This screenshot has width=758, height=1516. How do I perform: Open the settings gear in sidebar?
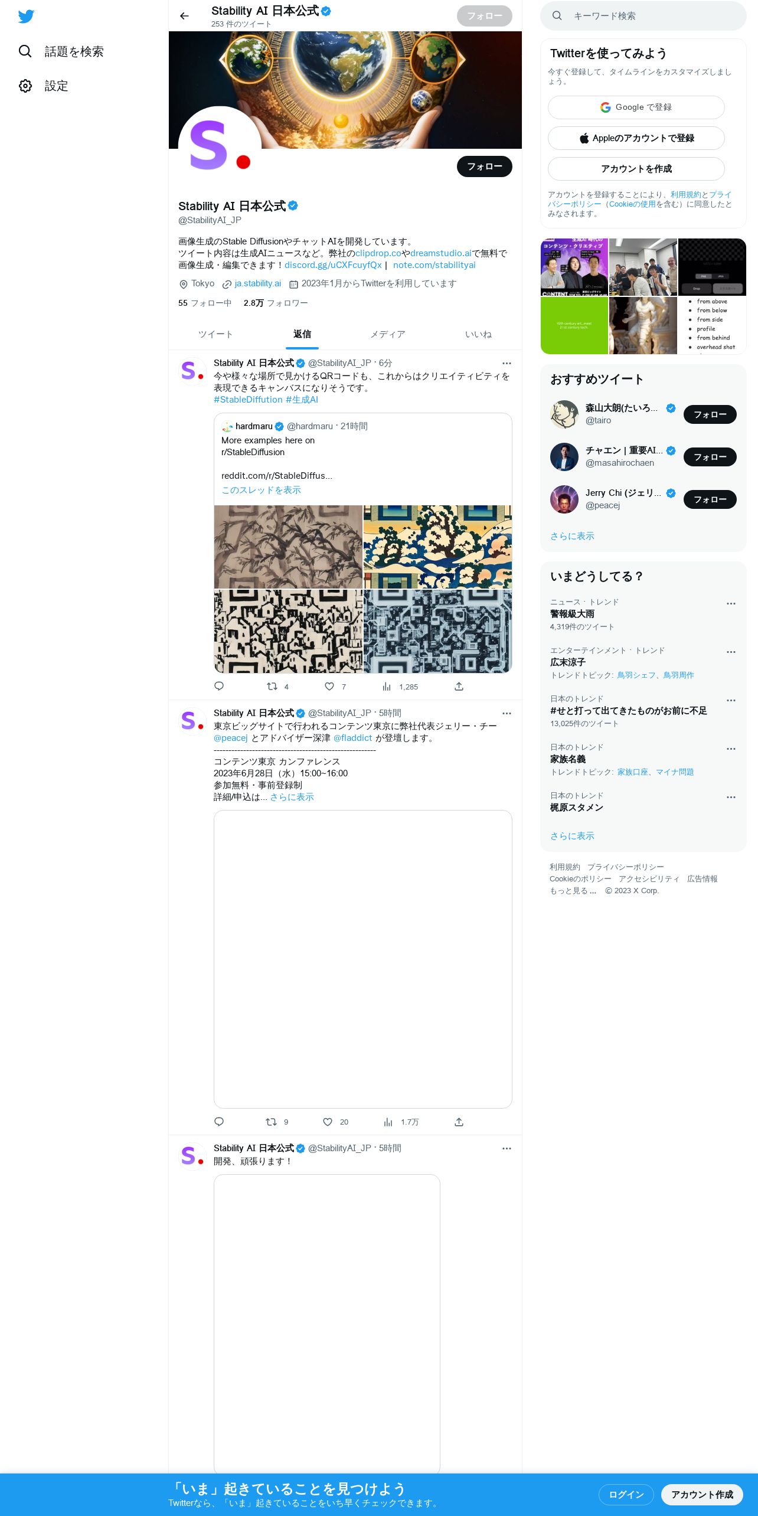point(25,86)
